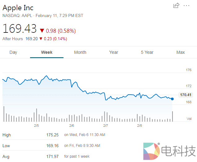
Task: Click the High 175.25 value
Action: [x=52, y=135]
